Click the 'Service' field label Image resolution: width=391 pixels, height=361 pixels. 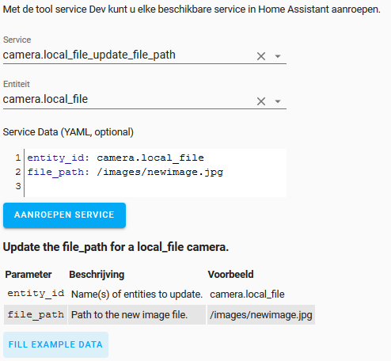pos(17,40)
